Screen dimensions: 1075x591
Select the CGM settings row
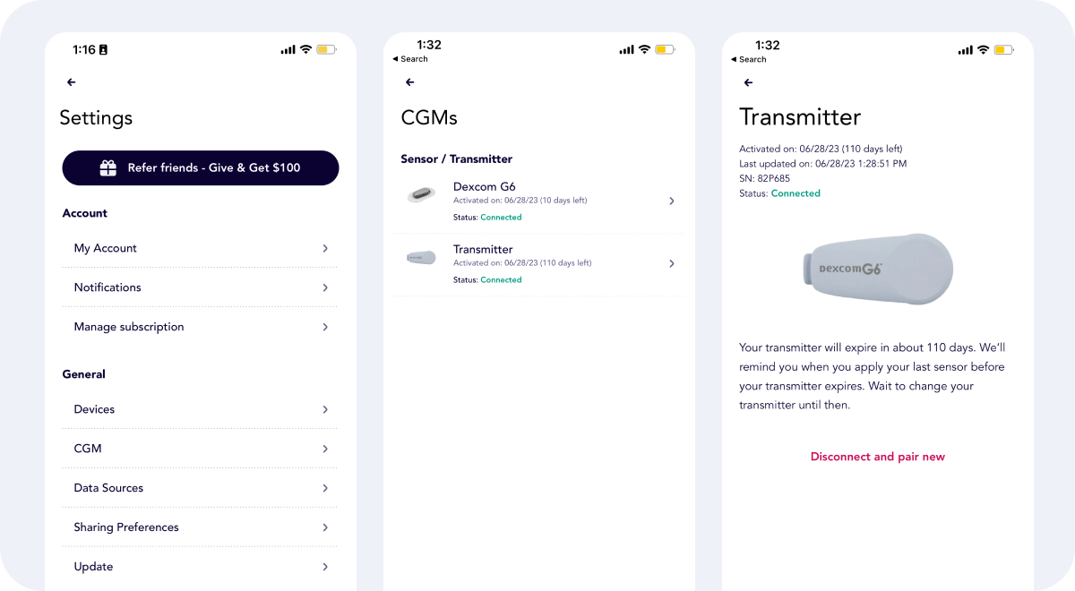click(x=201, y=449)
